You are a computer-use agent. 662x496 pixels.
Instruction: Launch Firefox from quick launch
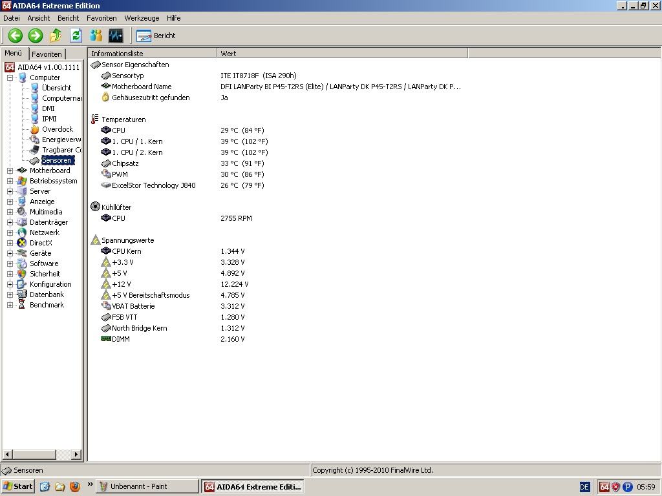tap(75, 486)
